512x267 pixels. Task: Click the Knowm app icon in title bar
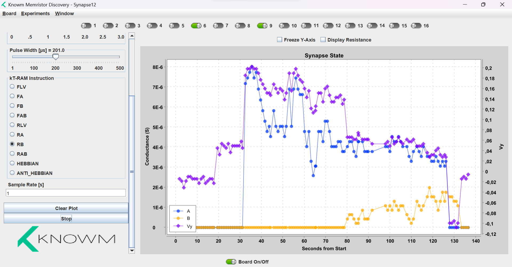pyautogui.click(x=4, y=5)
